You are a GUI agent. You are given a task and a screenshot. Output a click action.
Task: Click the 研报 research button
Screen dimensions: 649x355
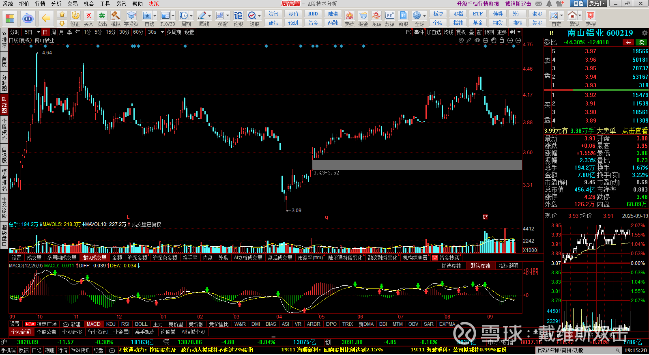click(x=273, y=23)
